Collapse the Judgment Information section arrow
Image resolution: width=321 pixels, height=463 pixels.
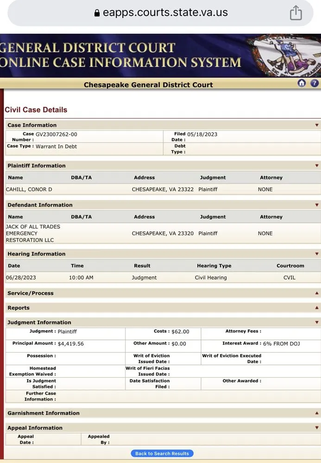click(317, 323)
